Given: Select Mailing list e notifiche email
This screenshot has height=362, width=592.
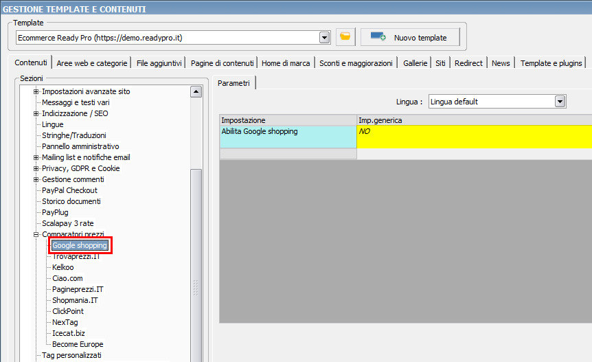Looking at the screenshot, I should pos(86,157).
